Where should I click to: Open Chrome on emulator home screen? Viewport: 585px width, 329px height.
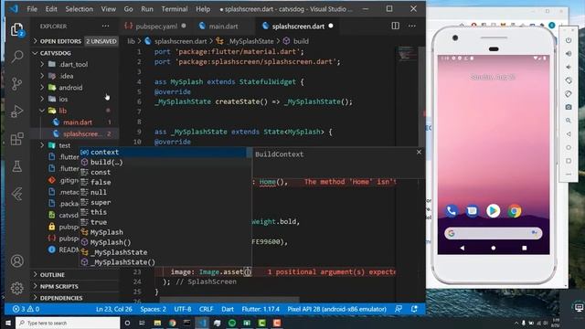click(x=515, y=211)
